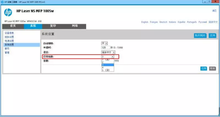Go to the 网络 tab
The width and height of the screenshot is (220, 117).
pos(75,26)
